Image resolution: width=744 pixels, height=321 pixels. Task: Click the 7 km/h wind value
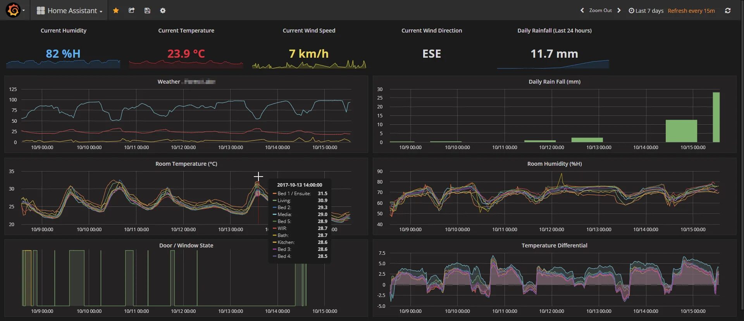[x=309, y=53]
